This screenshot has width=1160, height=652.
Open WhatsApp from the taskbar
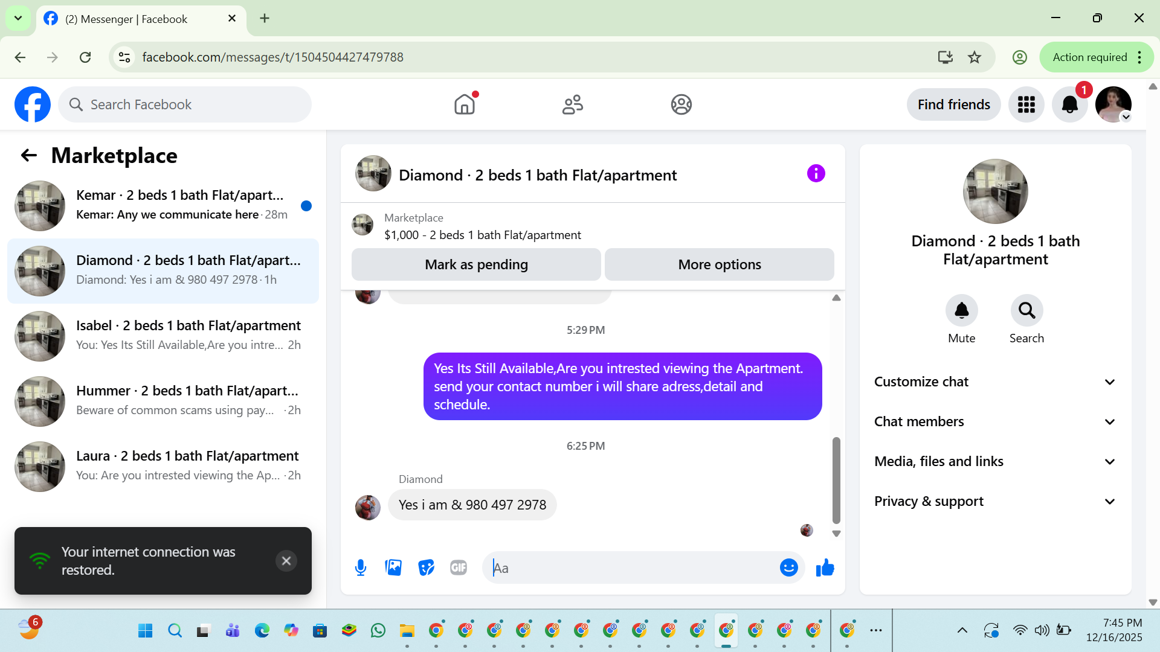pyautogui.click(x=378, y=630)
